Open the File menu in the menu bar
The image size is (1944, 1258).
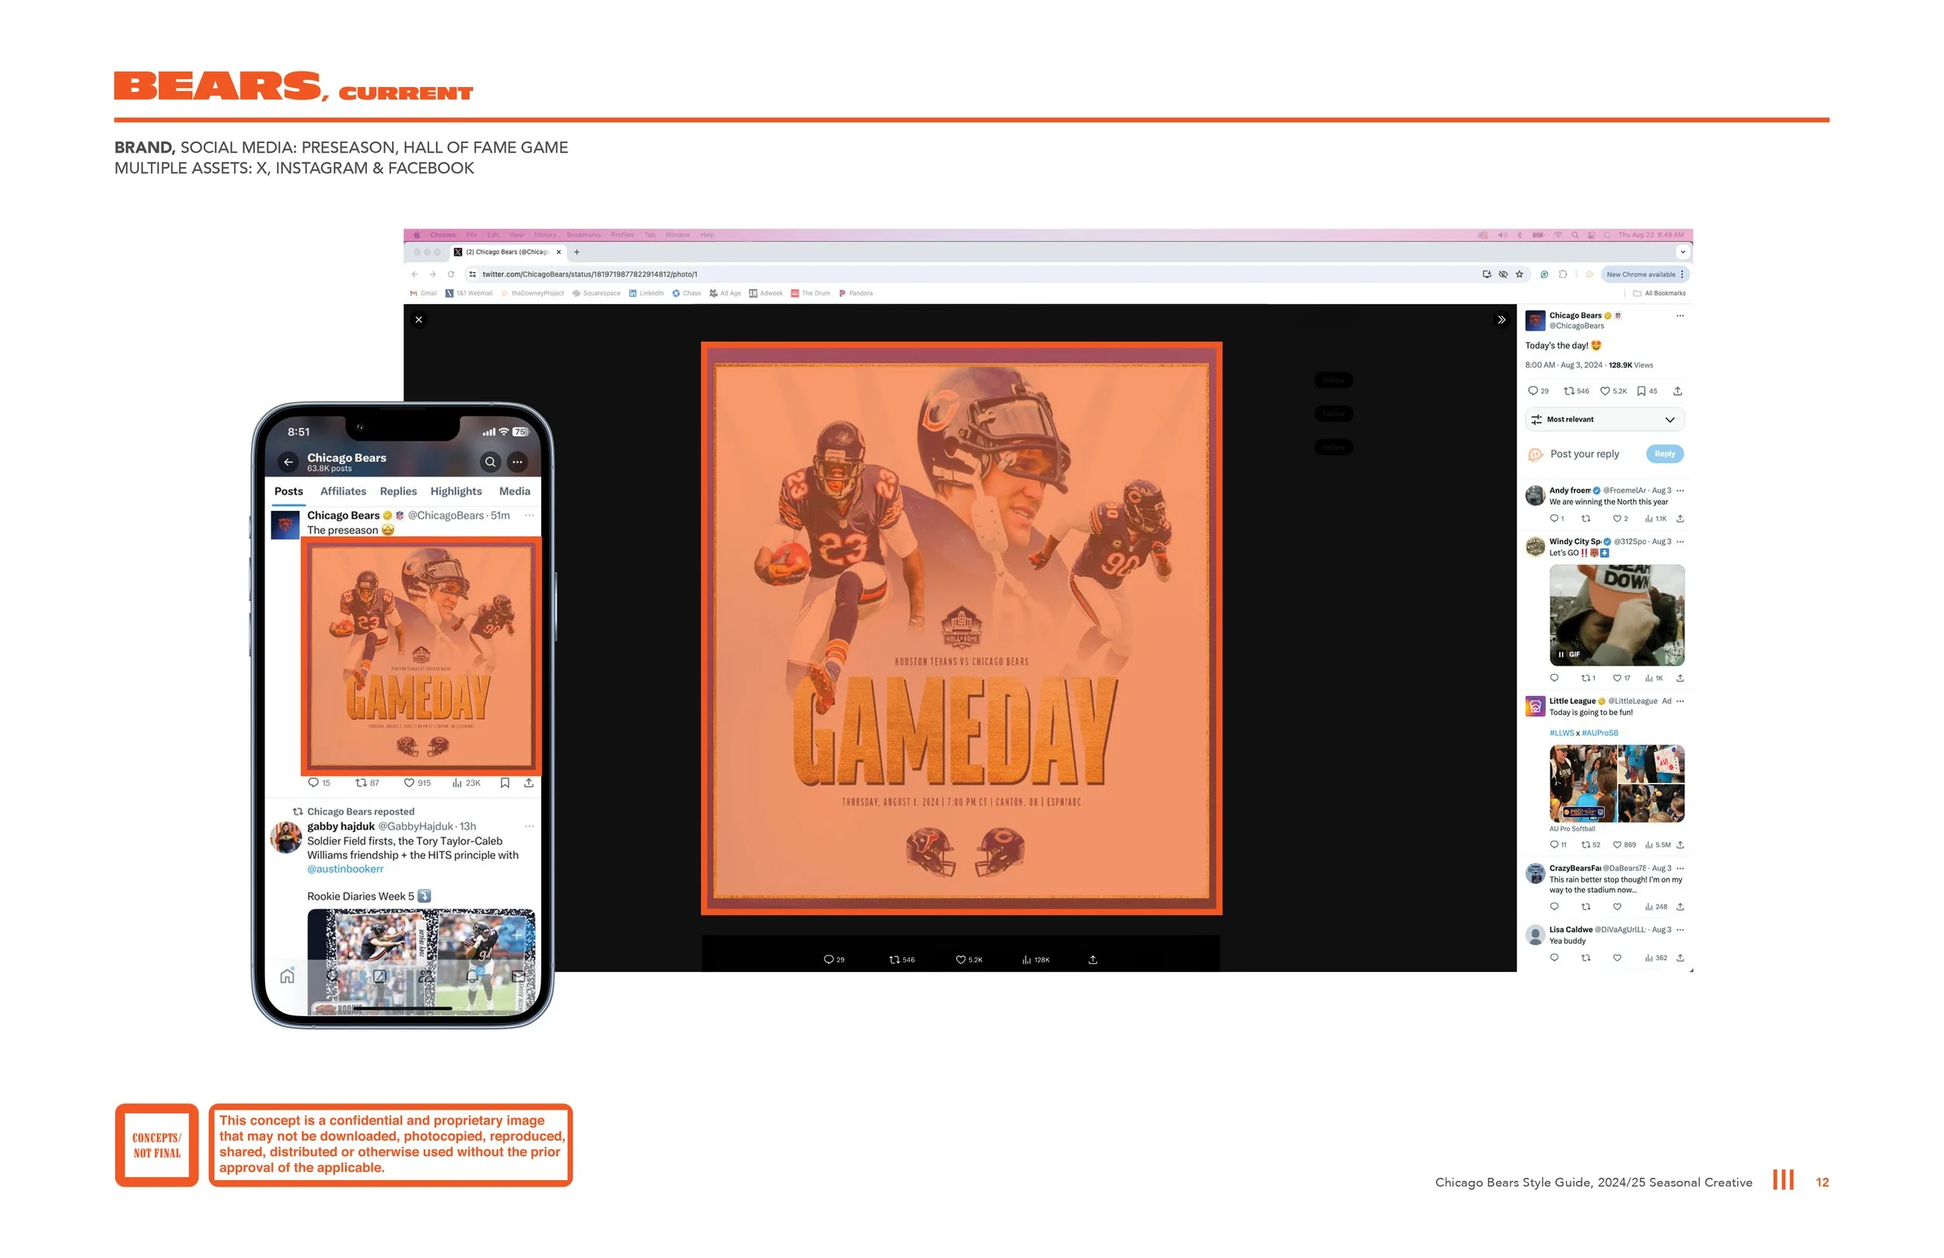click(471, 236)
